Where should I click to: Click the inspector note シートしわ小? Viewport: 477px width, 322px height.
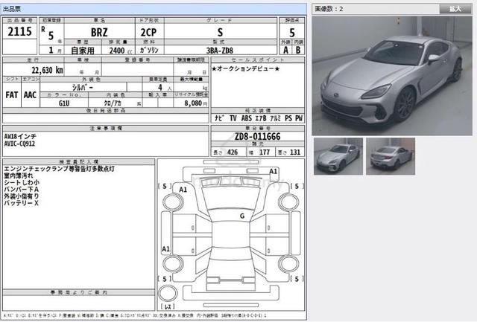click(x=22, y=183)
